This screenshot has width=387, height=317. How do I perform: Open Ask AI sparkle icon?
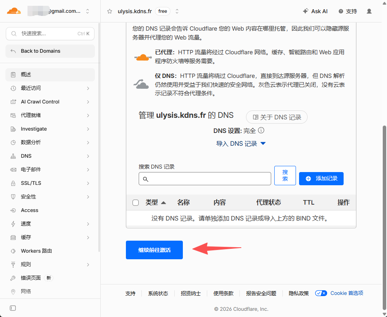[x=306, y=11]
